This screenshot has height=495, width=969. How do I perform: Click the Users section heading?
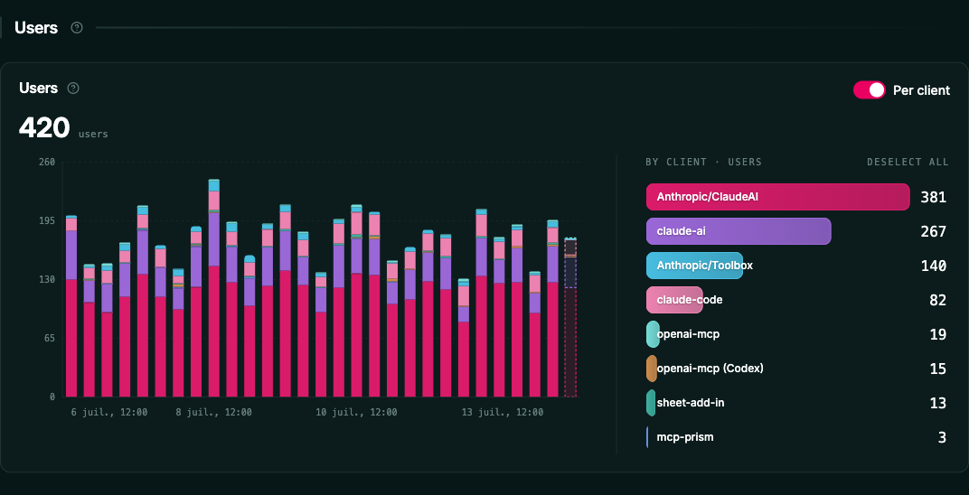[36, 27]
